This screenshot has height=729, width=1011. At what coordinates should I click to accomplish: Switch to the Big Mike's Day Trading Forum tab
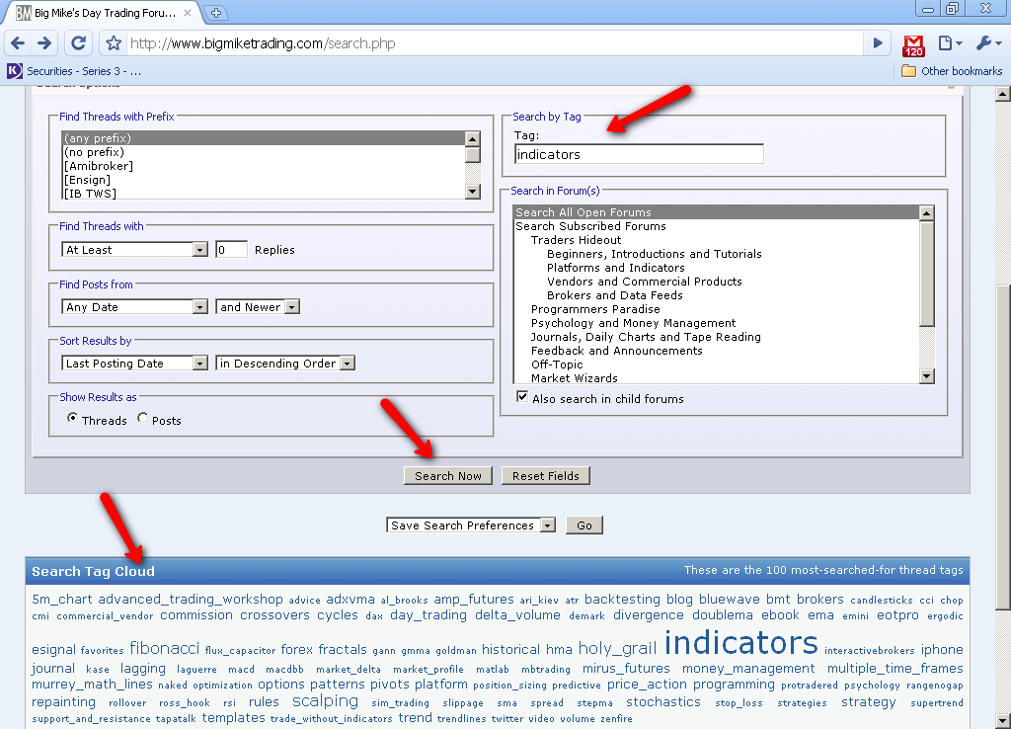click(x=103, y=12)
